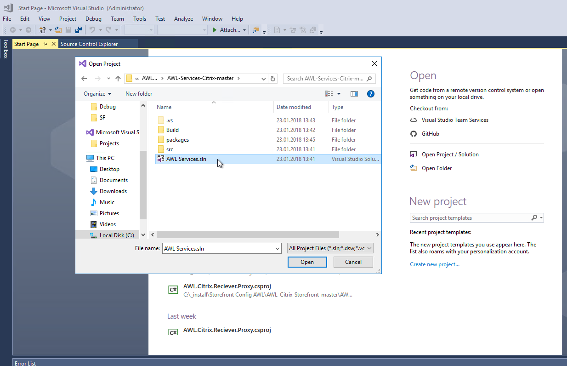Expand the Organize dropdown menu
This screenshot has height=366, width=567.
point(97,93)
